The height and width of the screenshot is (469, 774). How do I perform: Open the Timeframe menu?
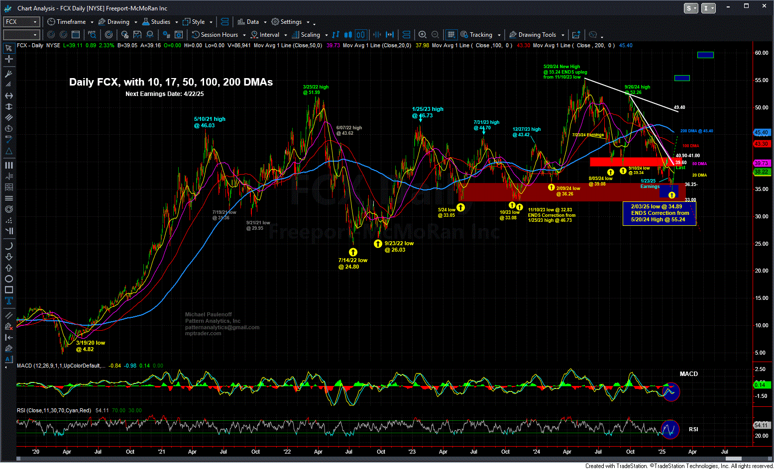click(x=70, y=22)
